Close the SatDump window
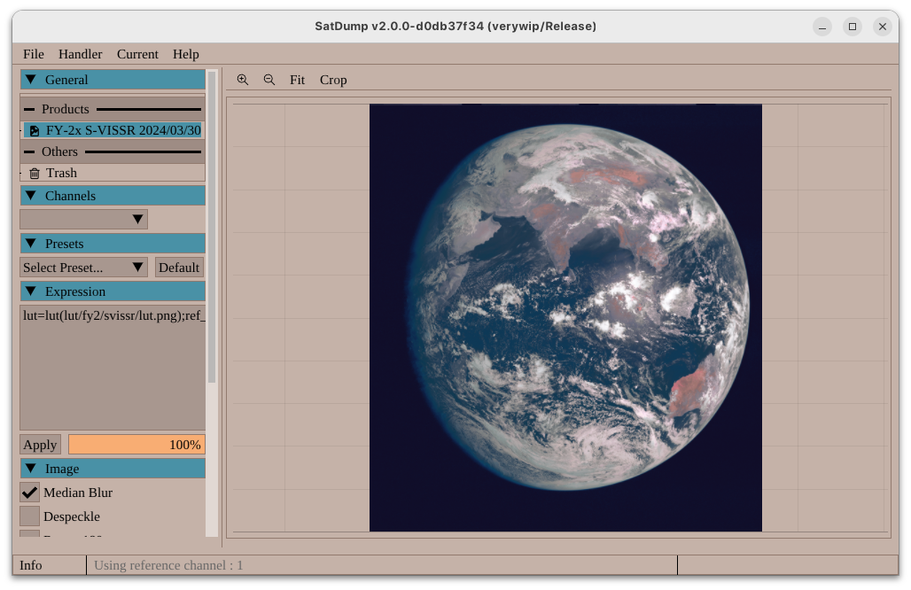This screenshot has height=590, width=911. [x=882, y=27]
